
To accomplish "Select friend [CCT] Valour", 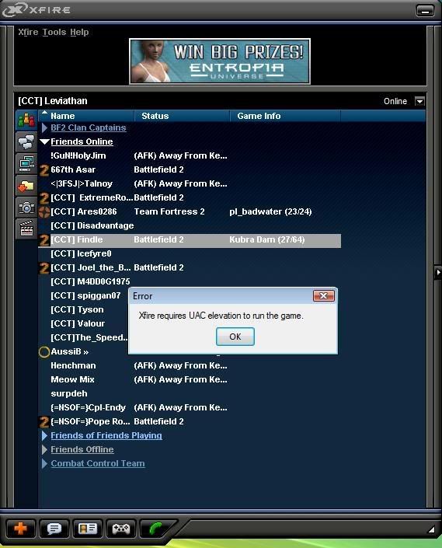I will 78,323.
